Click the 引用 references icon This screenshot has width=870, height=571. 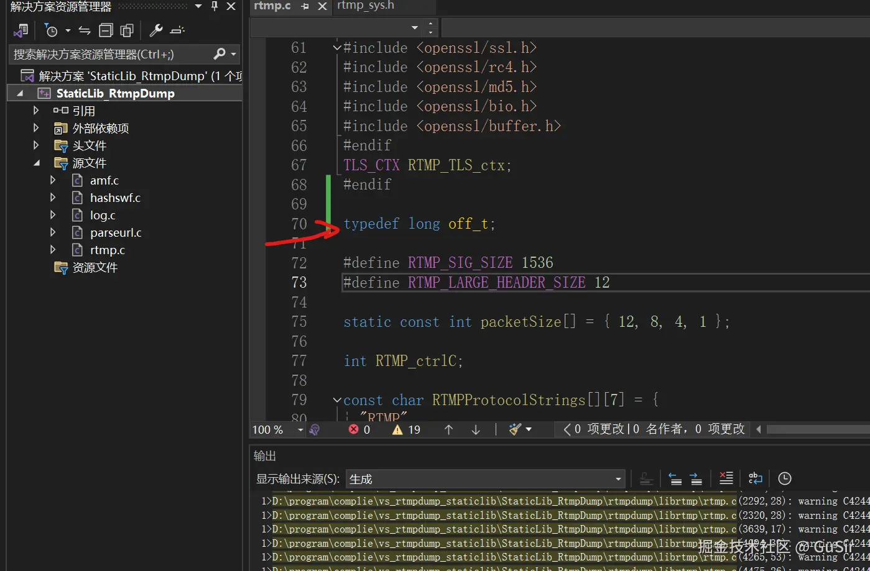click(x=60, y=111)
